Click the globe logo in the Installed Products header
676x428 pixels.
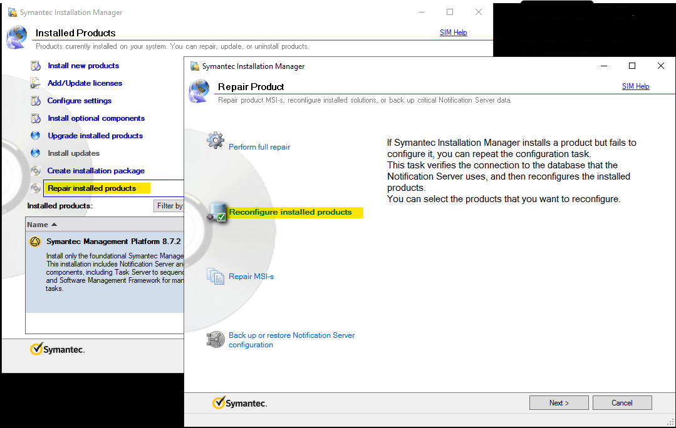coord(17,37)
